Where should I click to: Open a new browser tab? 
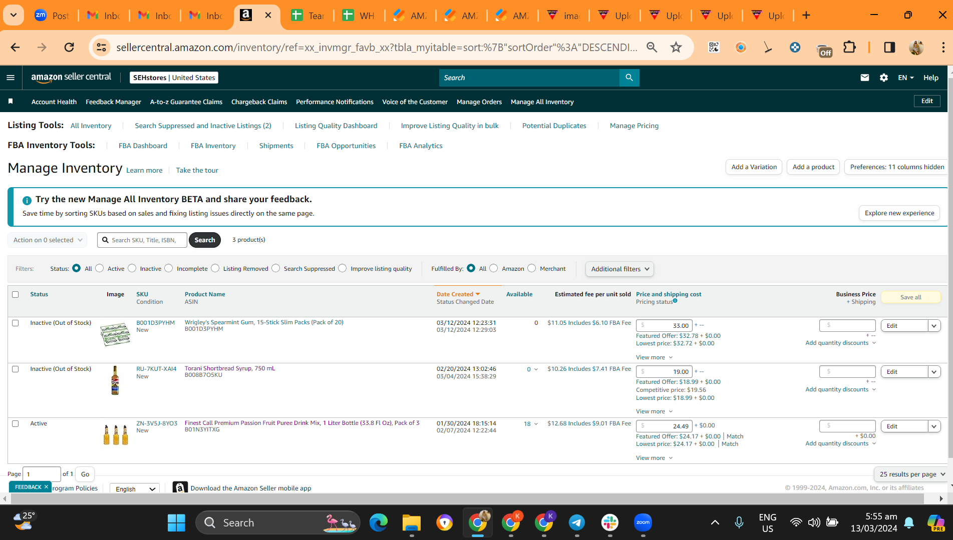click(x=806, y=15)
